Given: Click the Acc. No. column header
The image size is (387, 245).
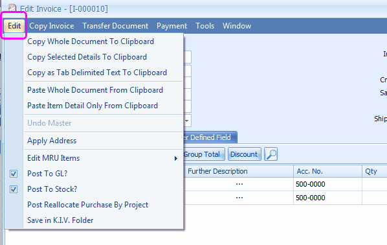Looking at the screenshot, I should [327, 171].
